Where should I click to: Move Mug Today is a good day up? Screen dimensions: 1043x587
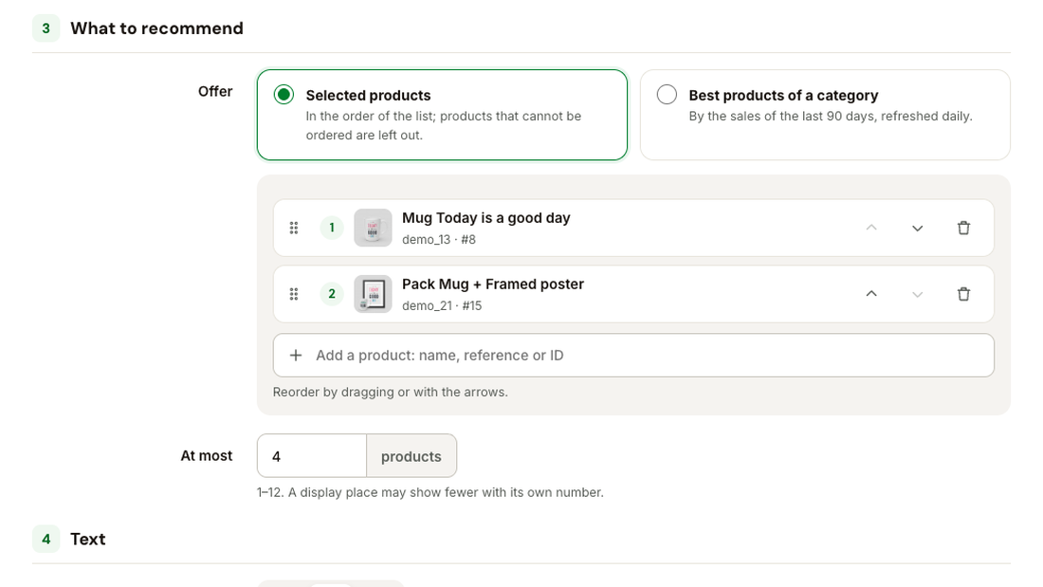point(871,229)
